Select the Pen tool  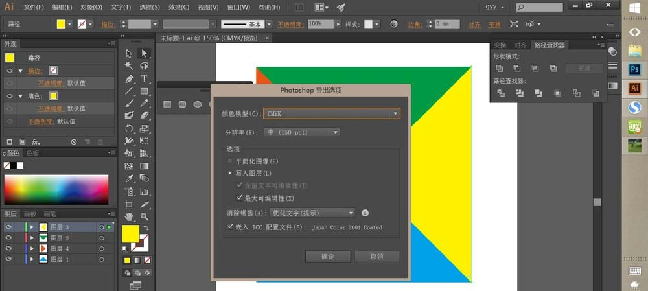pos(129,78)
